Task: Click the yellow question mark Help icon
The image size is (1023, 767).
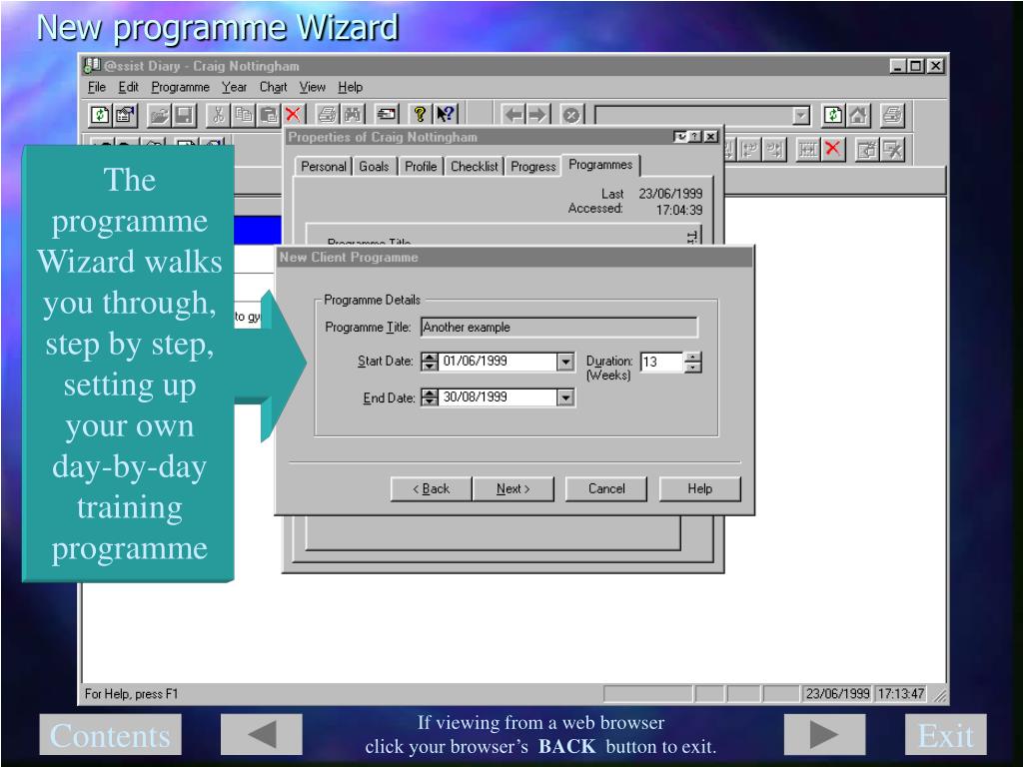Action: point(421,116)
